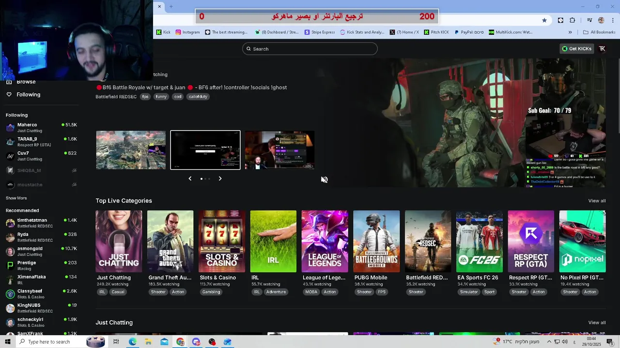The image size is (620, 348).
Task: Click the fps tag on featured stream
Action: click(145, 97)
